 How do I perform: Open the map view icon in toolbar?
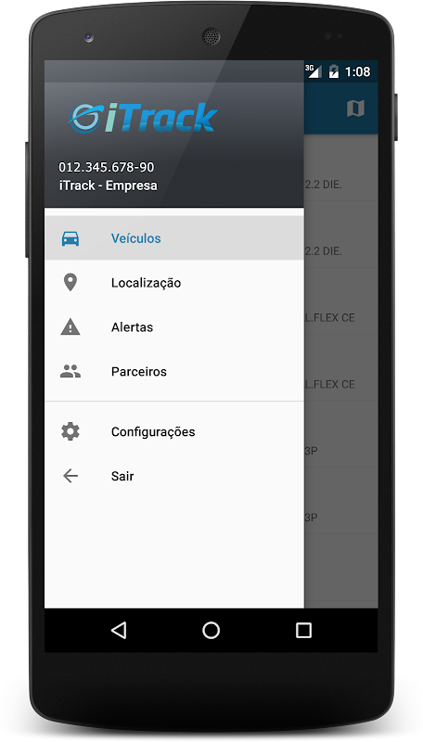pyautogui.click(x=355, y=109)
